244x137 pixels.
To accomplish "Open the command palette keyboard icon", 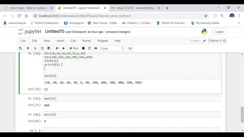I will tap(130, 48).
